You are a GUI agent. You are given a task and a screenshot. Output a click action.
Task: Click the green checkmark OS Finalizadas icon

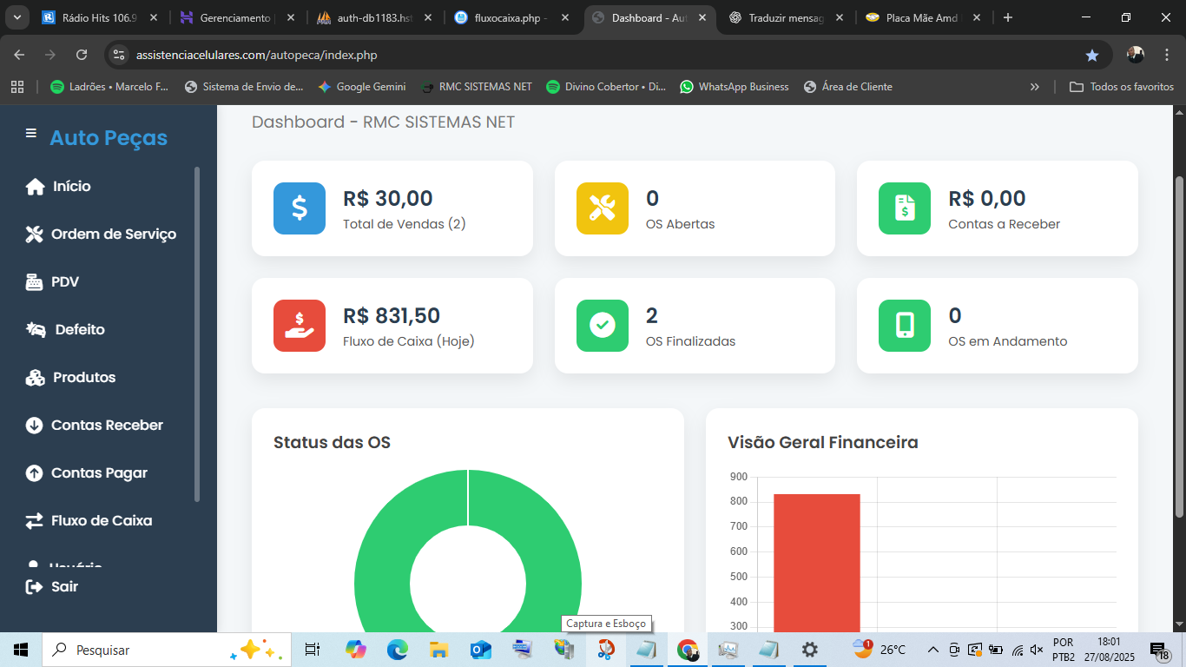pos(603,326)
